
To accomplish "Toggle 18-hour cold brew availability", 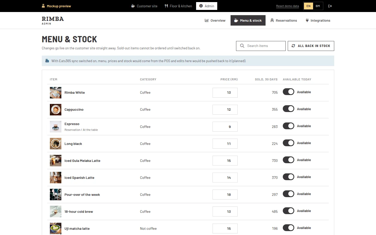I will pos(289,211).
